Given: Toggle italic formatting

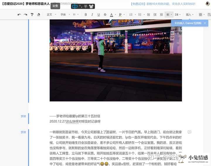Looking at the screenshot, I should tap(92, 15).
